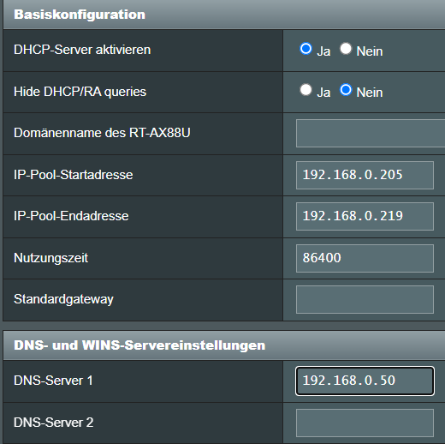445x444 pixels.
Task: Select Ja for DHCP-Server aktivieren
Action: [306, 49]
